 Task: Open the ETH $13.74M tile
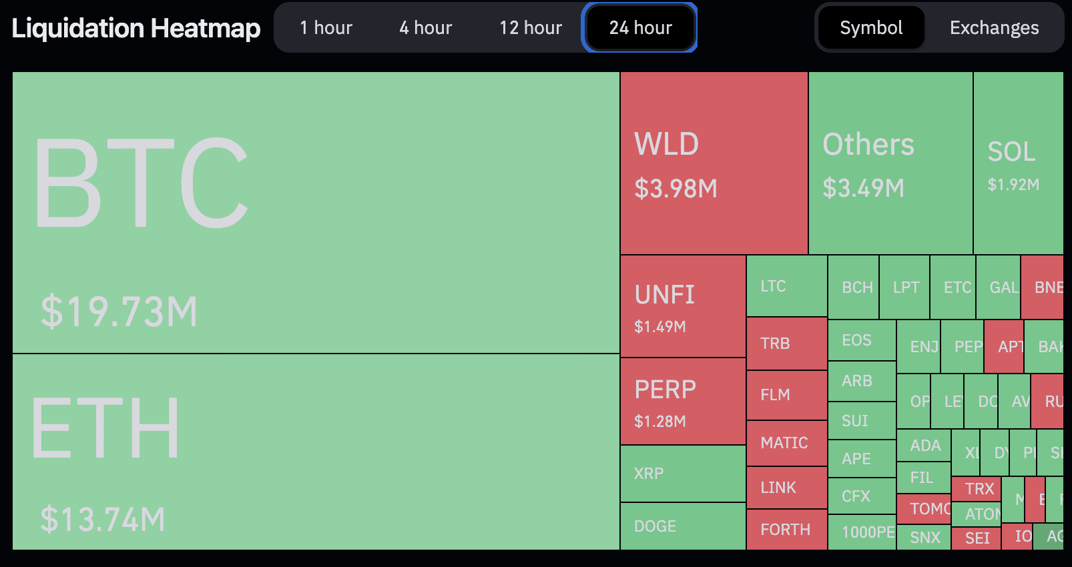pos(316,452)
